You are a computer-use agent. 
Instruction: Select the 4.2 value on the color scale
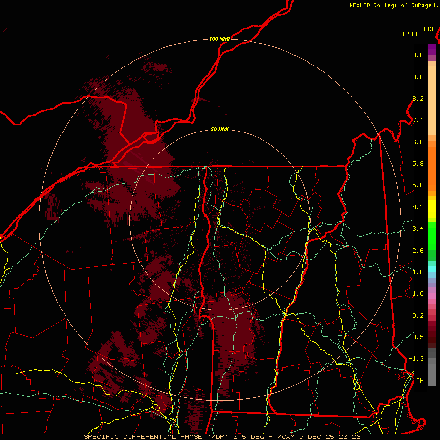point(418,207)
